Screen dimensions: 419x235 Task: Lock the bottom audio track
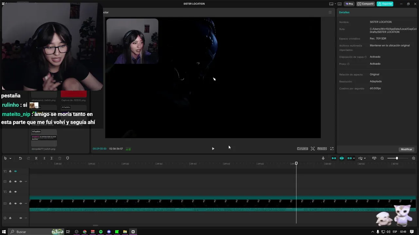(10, 218)
